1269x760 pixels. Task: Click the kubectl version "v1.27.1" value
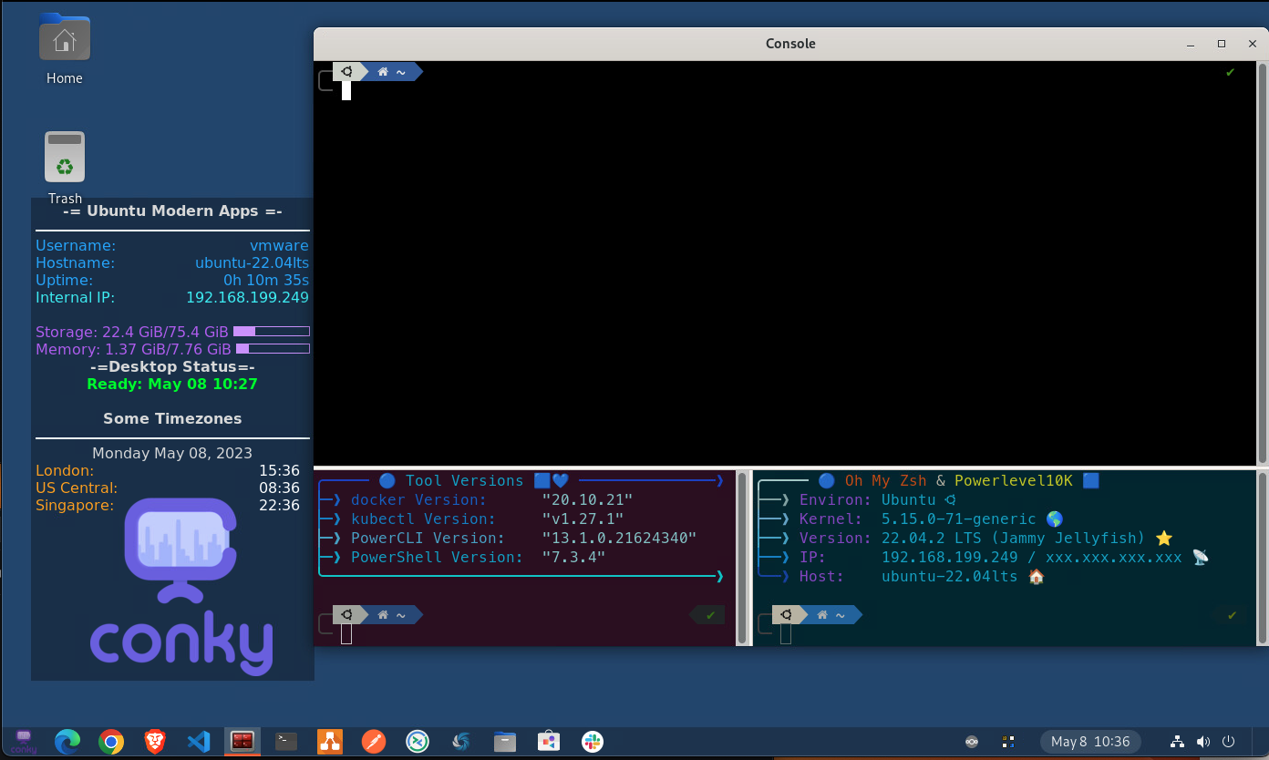[x=583, y=519]
